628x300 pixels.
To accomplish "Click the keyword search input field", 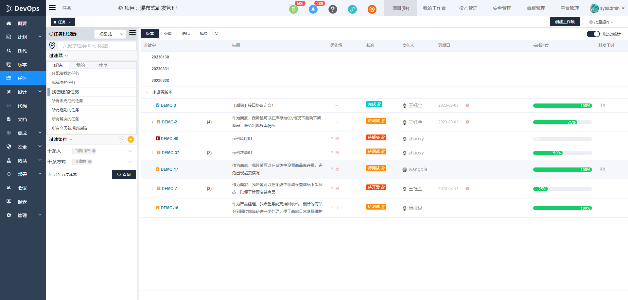I will pos(97,46).
